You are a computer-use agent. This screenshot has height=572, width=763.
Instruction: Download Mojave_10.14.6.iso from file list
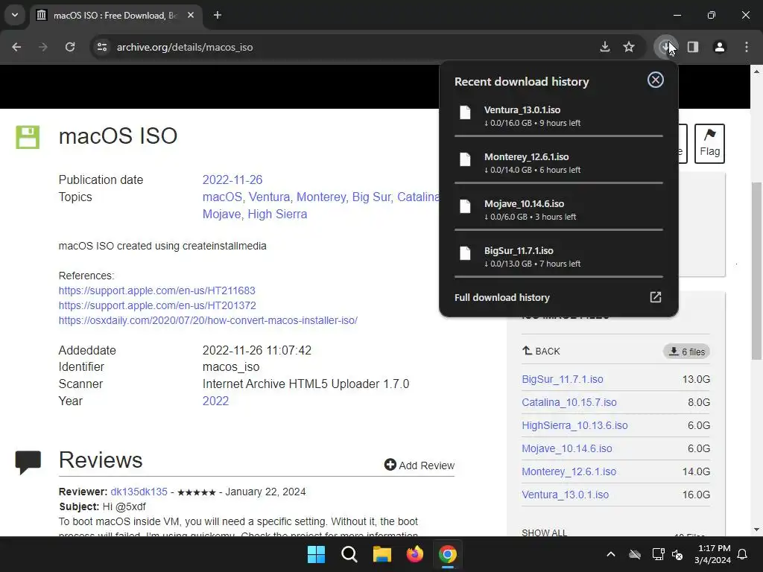567,448
